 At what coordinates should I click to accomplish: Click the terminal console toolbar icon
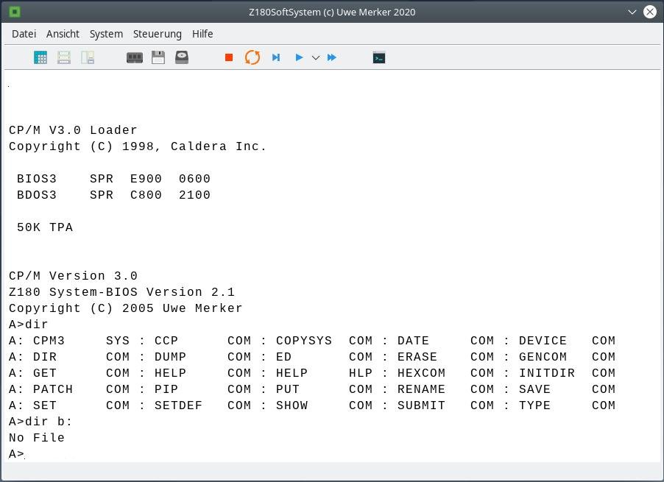tap(379, 57)
